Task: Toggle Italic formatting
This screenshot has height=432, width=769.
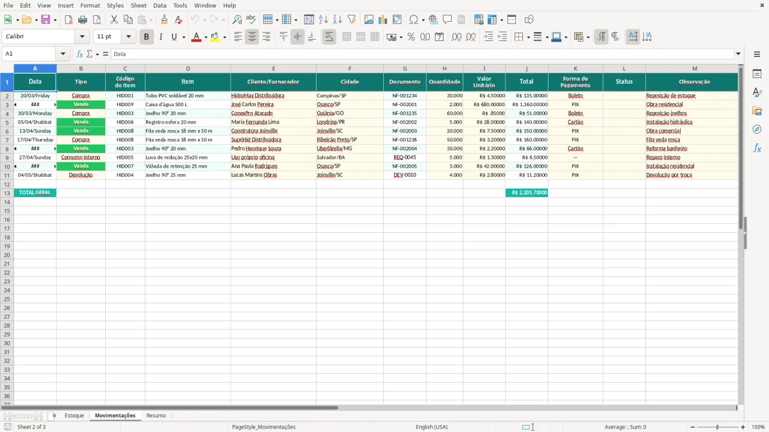Action: point(160,37)
